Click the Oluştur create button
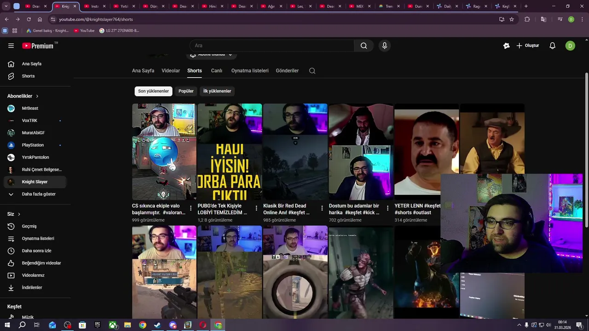The image size is (589, 331). pyautogui.click(x=527, y=46)
